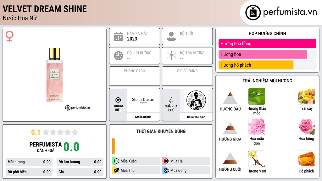Click the Hương đầu pyramid icon
Viewport: 322px width, 181px height.
point(230,98)
